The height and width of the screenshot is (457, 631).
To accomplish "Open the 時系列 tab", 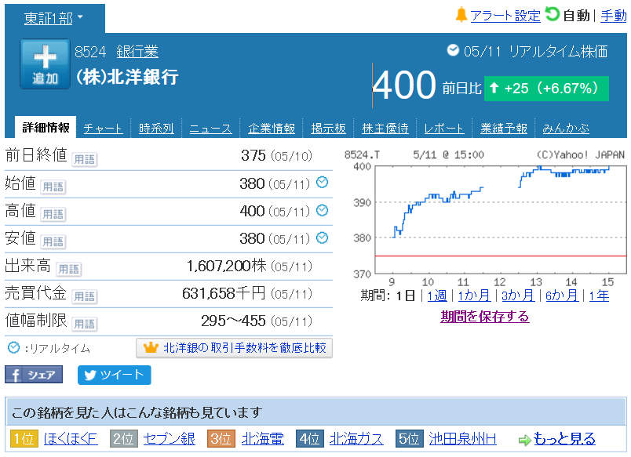I will tap(156, 129).
